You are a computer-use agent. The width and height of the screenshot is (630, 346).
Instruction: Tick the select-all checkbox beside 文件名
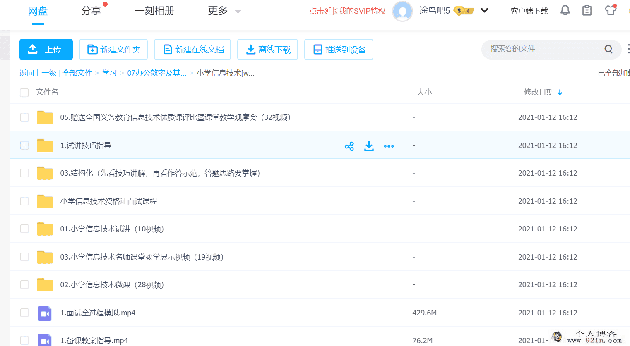pos(24,93)
